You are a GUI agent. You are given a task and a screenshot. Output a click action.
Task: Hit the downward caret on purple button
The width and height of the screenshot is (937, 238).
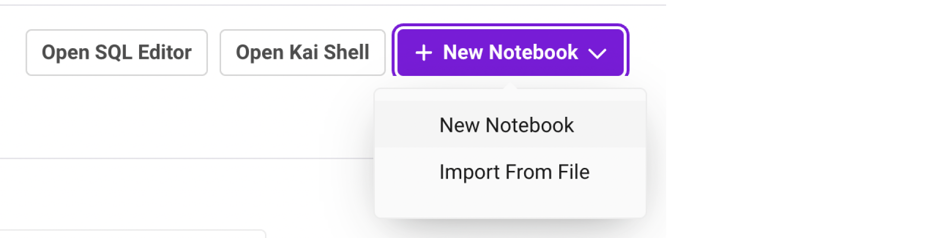(597, 53)
